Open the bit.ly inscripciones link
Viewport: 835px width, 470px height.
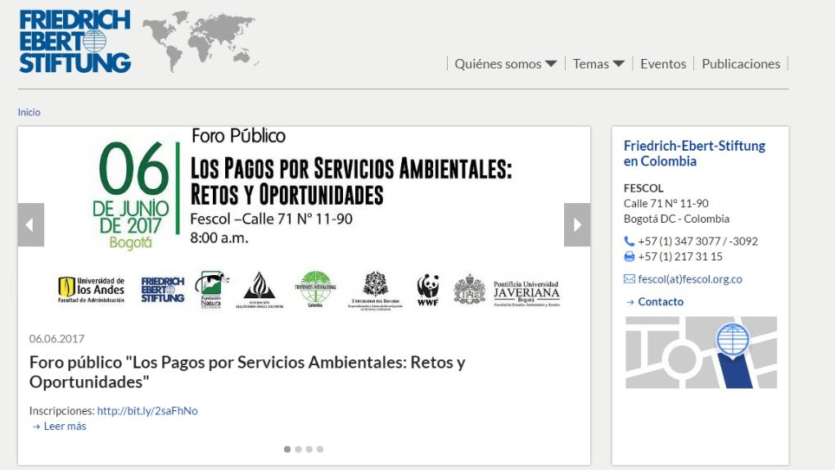(147, 411)
